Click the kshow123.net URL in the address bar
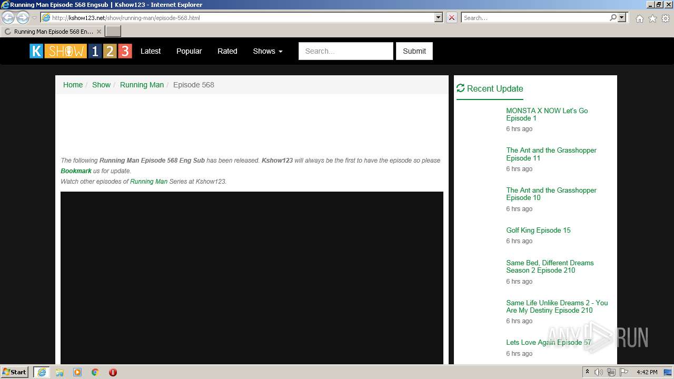Screen dimensions: 674x379 126,18
